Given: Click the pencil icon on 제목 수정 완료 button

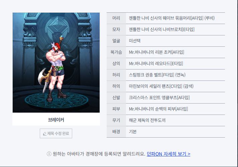Looking at the screenshot, I should click(44, 134).
